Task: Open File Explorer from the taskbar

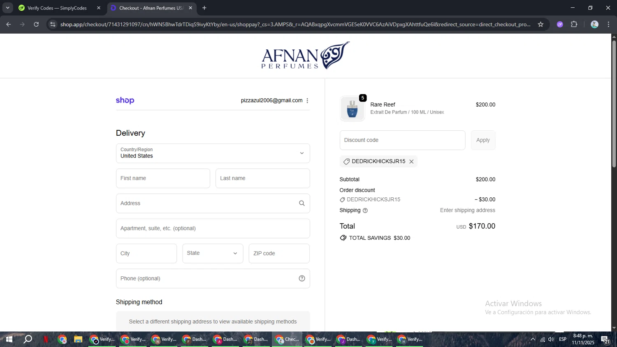Action: pyautogui.click(x=78, y=340)
